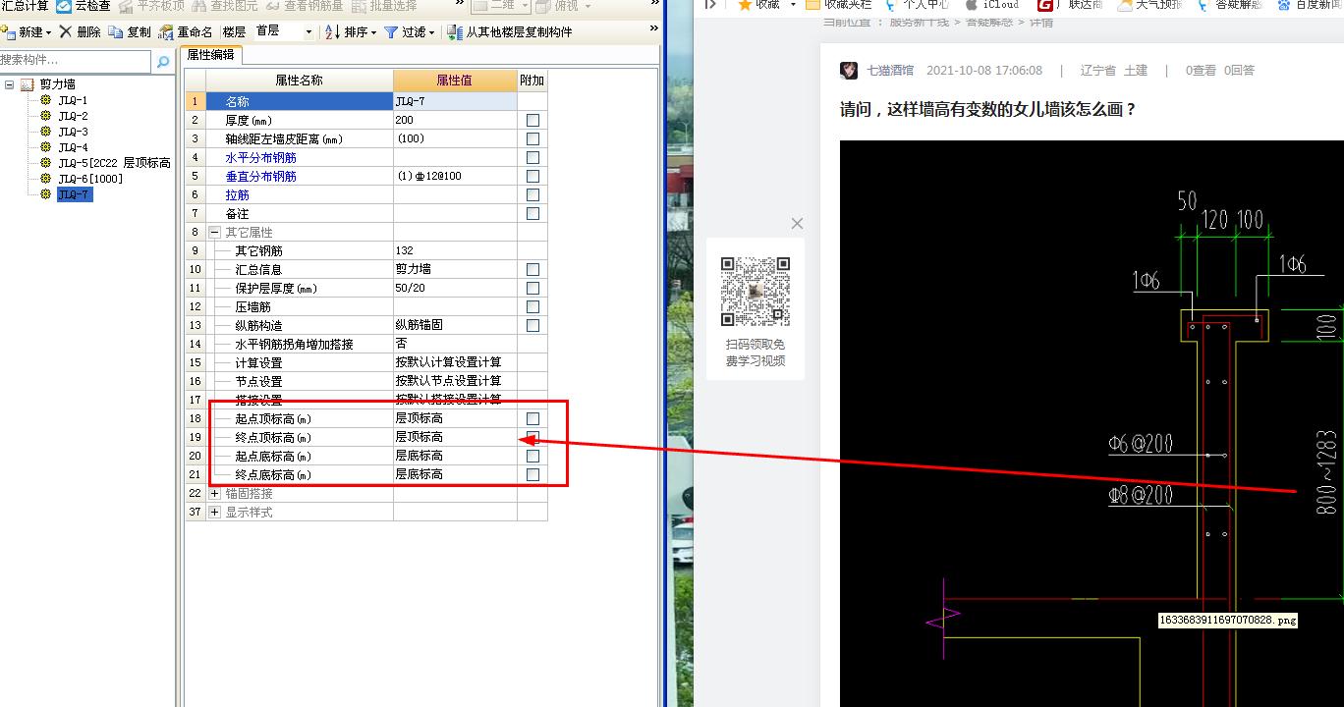Open the 收藏 dropdown arrow in browser
The width and height of the screenshot is (1344, 707).
pos(793,5)
